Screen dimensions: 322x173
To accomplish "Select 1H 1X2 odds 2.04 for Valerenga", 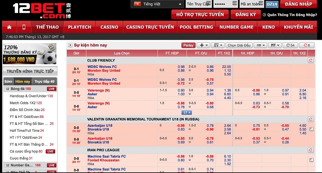I will [x=303, y=90].
